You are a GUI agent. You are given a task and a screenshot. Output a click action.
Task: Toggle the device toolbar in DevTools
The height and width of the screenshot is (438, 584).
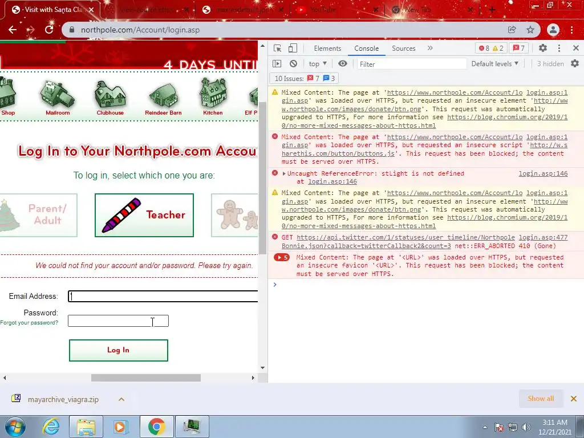293,48
